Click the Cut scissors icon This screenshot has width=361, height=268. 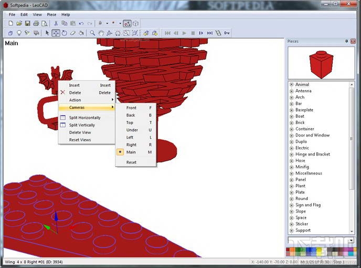coord(56,23)
